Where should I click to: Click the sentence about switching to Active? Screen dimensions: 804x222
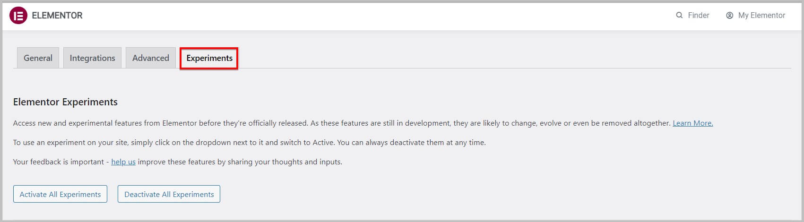249,143
